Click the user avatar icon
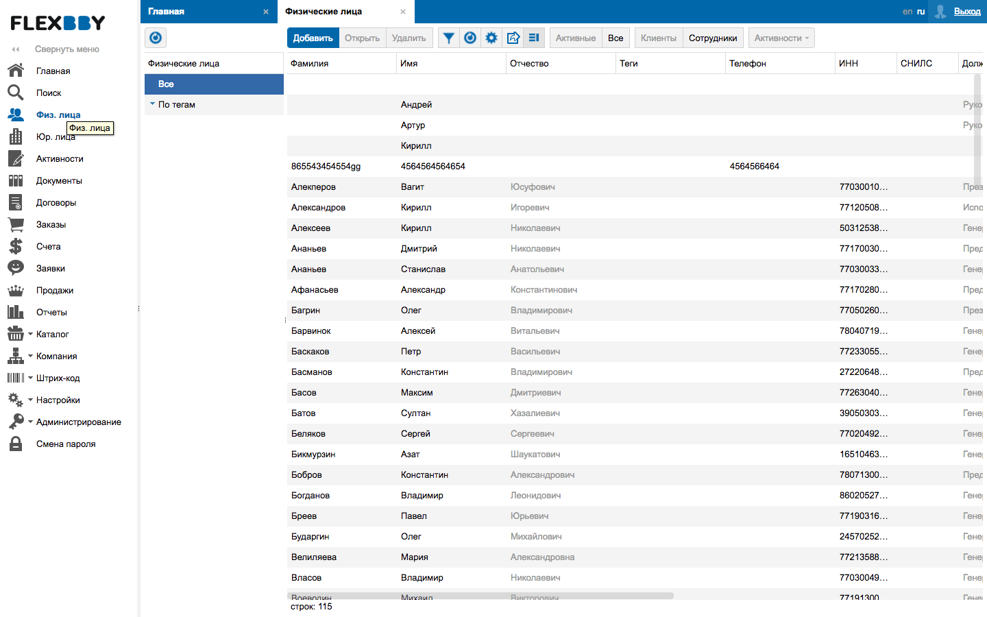The height and width of the screenshot is (617, 987). pos(940,11)
